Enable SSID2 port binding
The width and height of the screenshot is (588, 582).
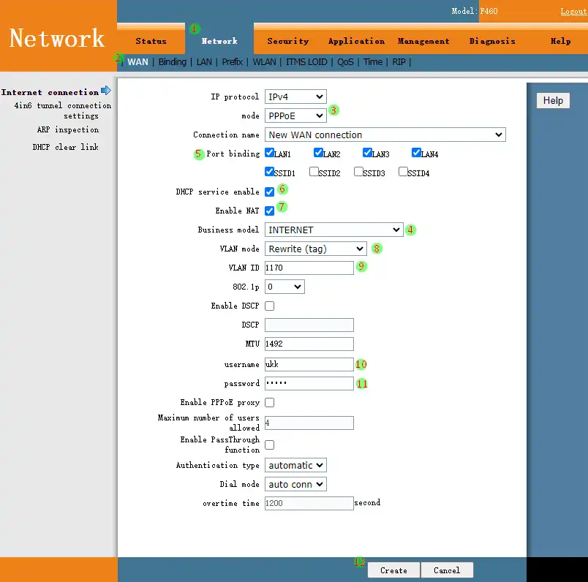314,173
